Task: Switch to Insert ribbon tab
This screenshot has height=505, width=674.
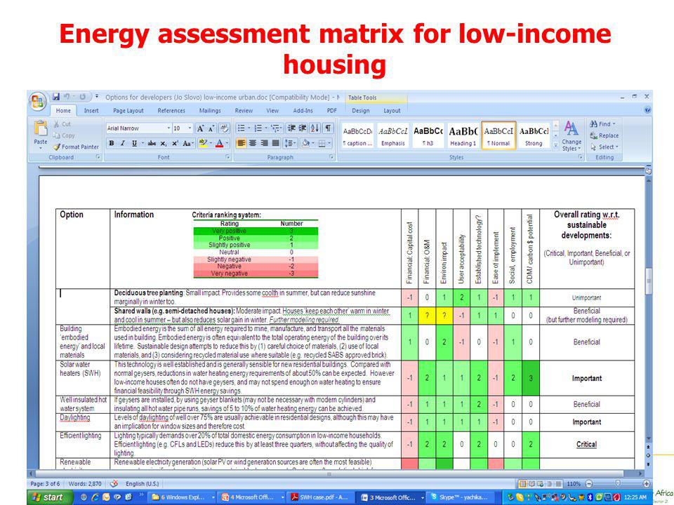Action: pyautogui.click(x=91, y=111)
